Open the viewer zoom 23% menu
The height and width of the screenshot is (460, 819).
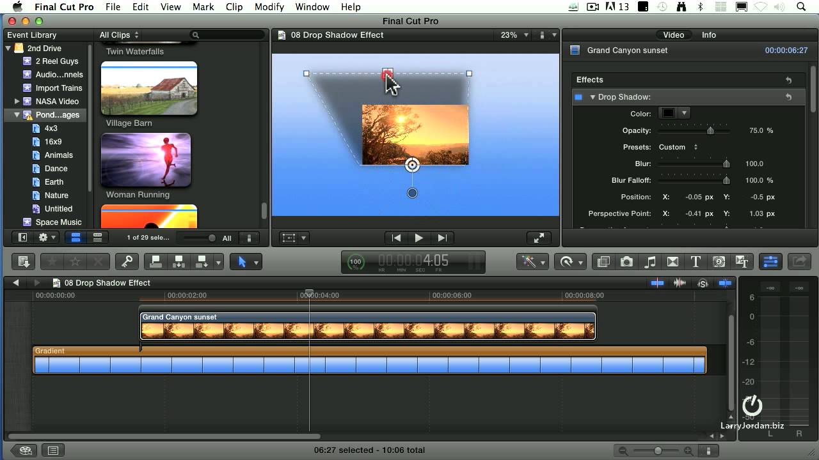(x=514, y=35)
